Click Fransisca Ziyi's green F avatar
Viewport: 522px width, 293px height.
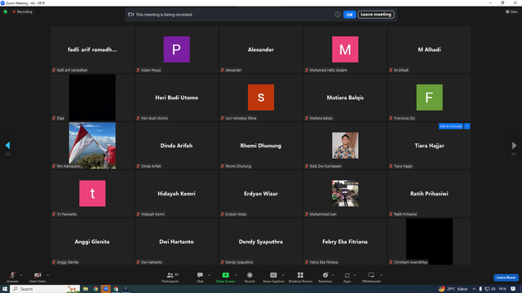[430, 98]
